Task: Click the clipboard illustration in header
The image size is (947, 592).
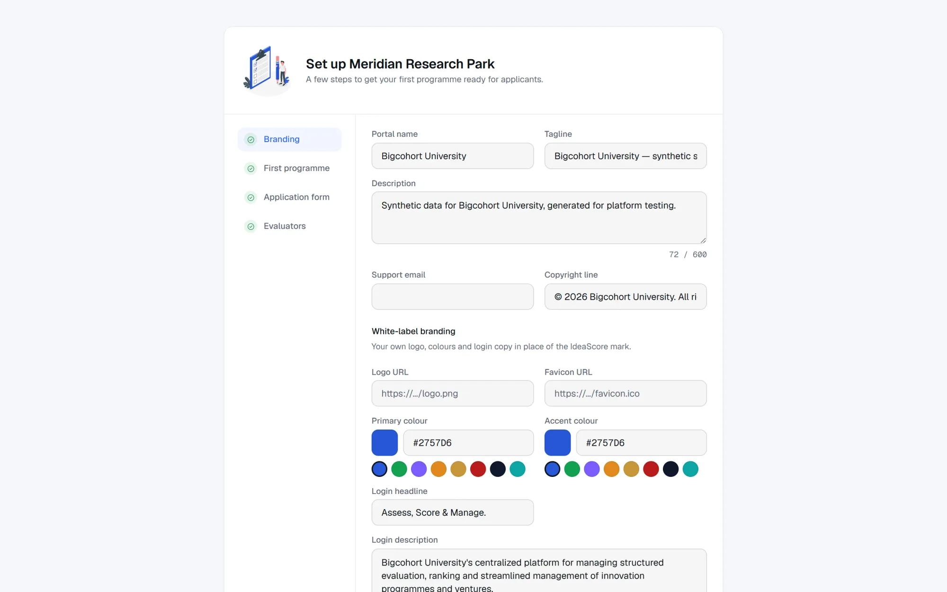Action: pyautogui.click(x=267, y=70)
